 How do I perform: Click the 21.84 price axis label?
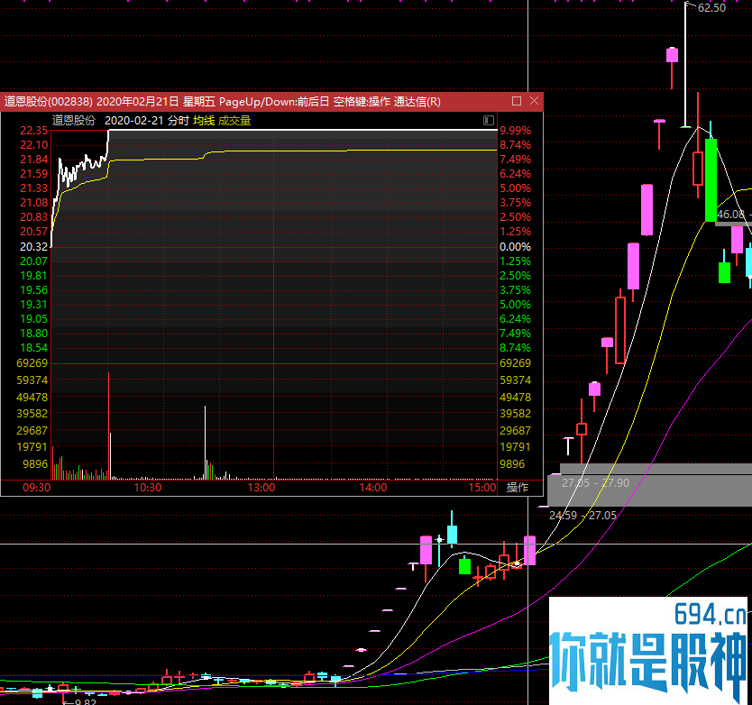(33, 160)
